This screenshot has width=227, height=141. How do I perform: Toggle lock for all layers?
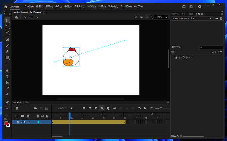click(x=47, y=116)
